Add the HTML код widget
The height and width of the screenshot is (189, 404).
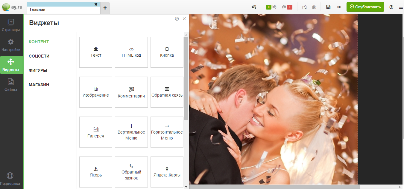click(x=131, y=52)
